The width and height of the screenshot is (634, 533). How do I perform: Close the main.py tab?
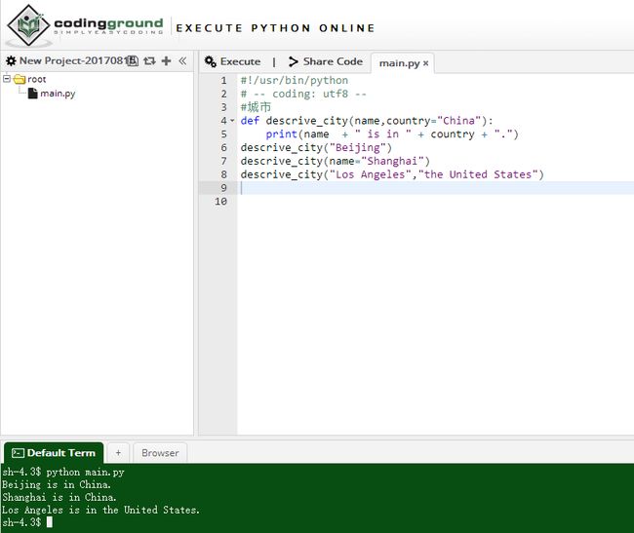tap(426, 63)
